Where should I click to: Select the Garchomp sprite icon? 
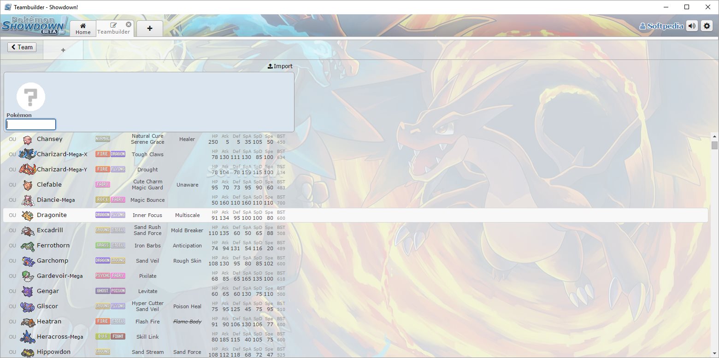28,261
